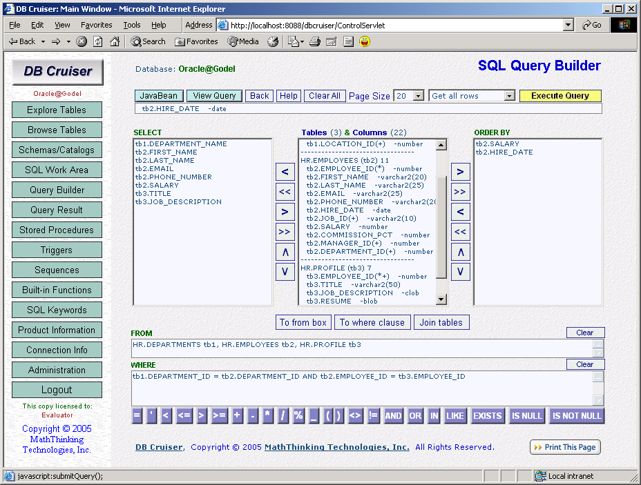The width and height of the screenshot is (641, 485).
Task: Click the 'To where clause' button
Action: click(372, 322)
